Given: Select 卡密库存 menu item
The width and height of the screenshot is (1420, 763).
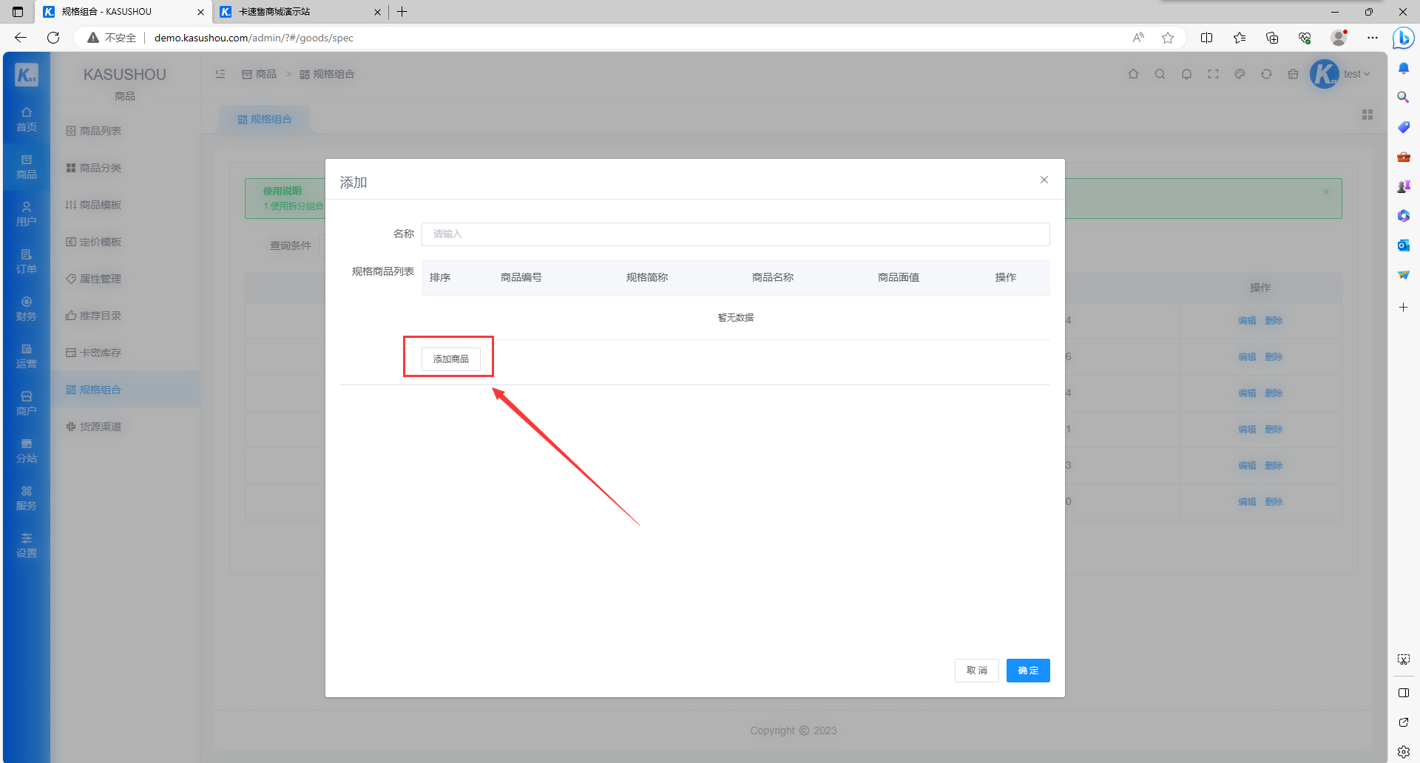Looking at the screenshot, I should [x=125, y=353].
